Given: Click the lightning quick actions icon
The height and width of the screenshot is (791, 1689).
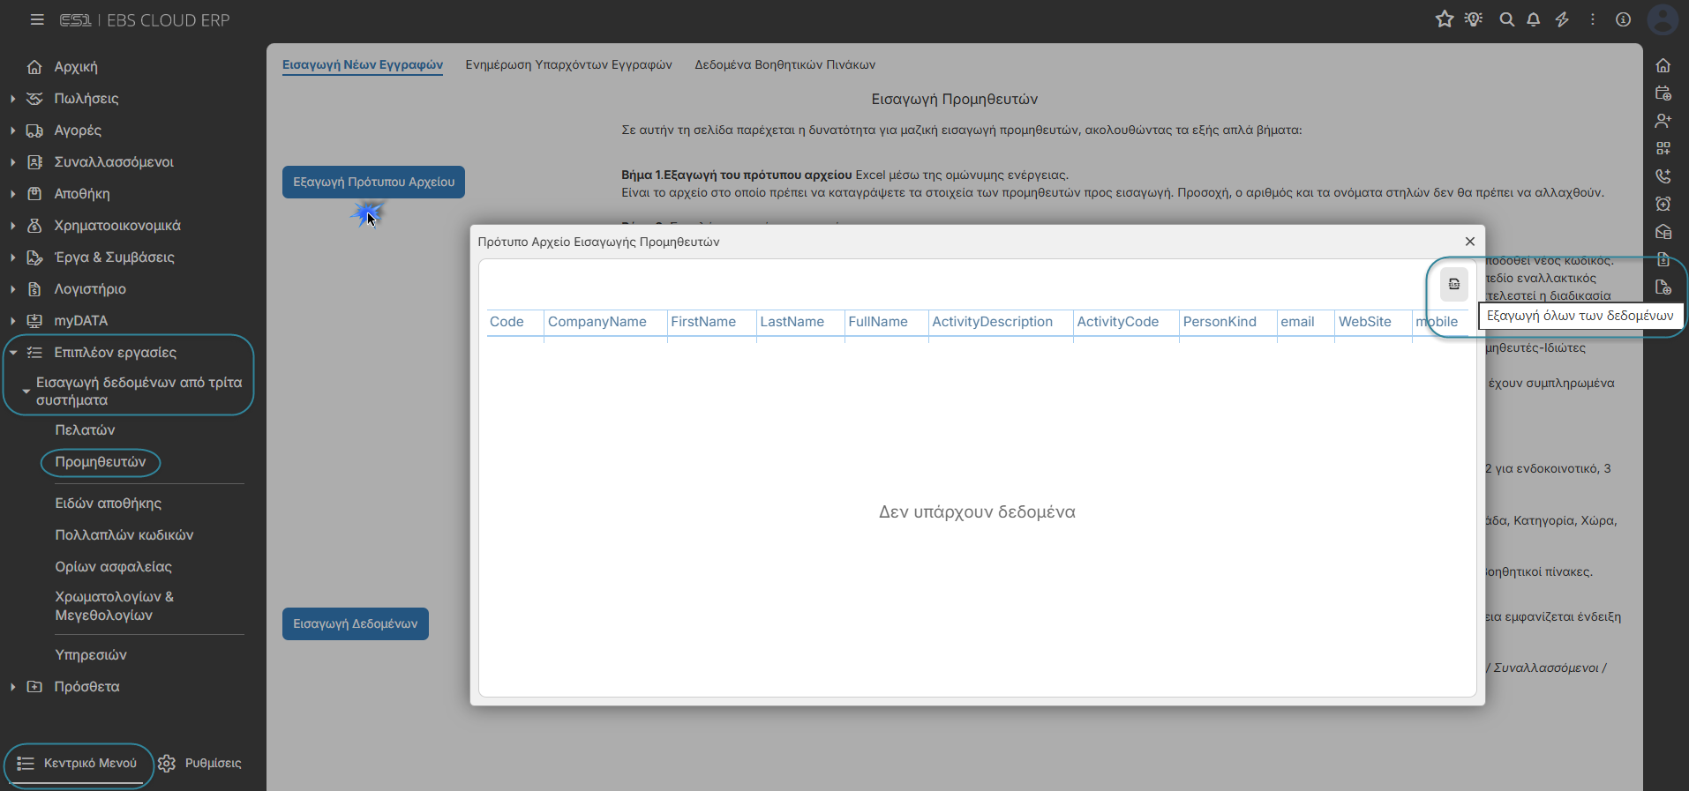Looking at the screenshot, I should click(x=1562, y=19).
